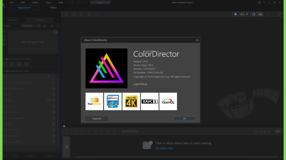Viewport: 286px width, 160px height.
Task: Click the Create... button
Action: point(50,156)
